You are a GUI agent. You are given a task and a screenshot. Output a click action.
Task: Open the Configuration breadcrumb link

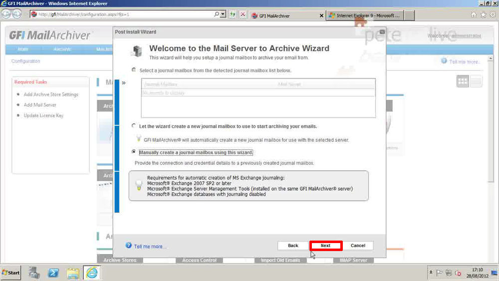(26, 61)
